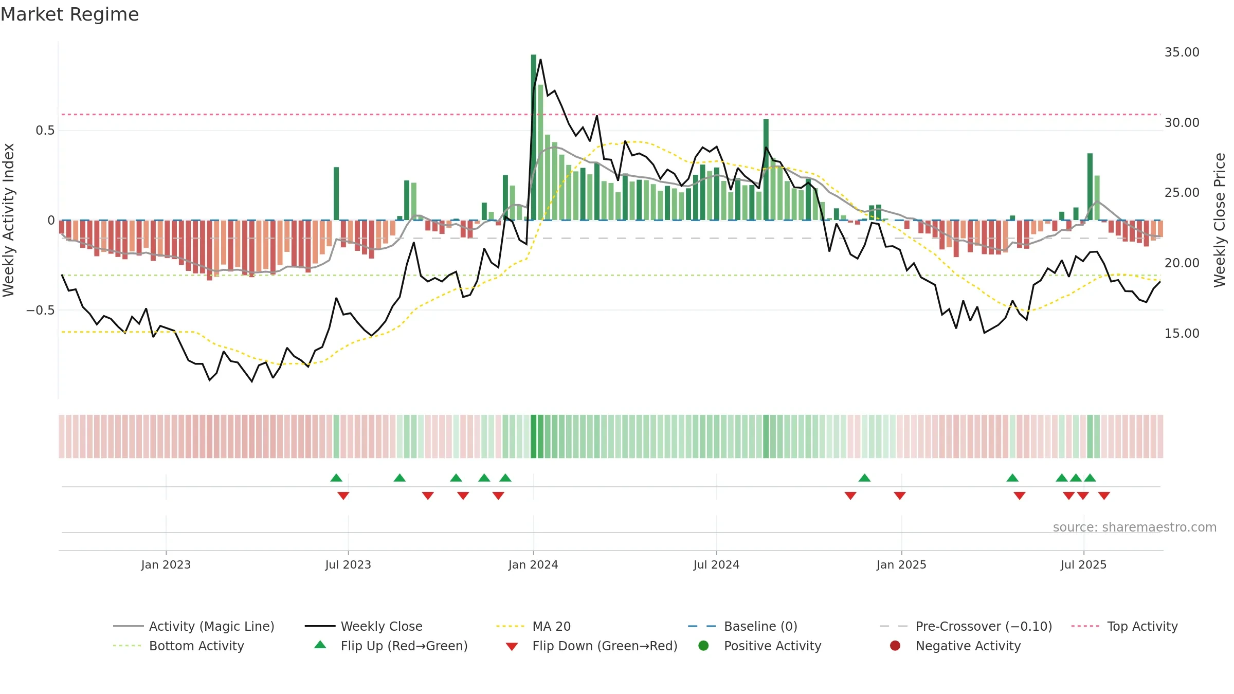Image resolution: width=1234 pixels, height=694 pixels.
Task: Click the green triangle icon in legend
Action: (x=320, y=645)
